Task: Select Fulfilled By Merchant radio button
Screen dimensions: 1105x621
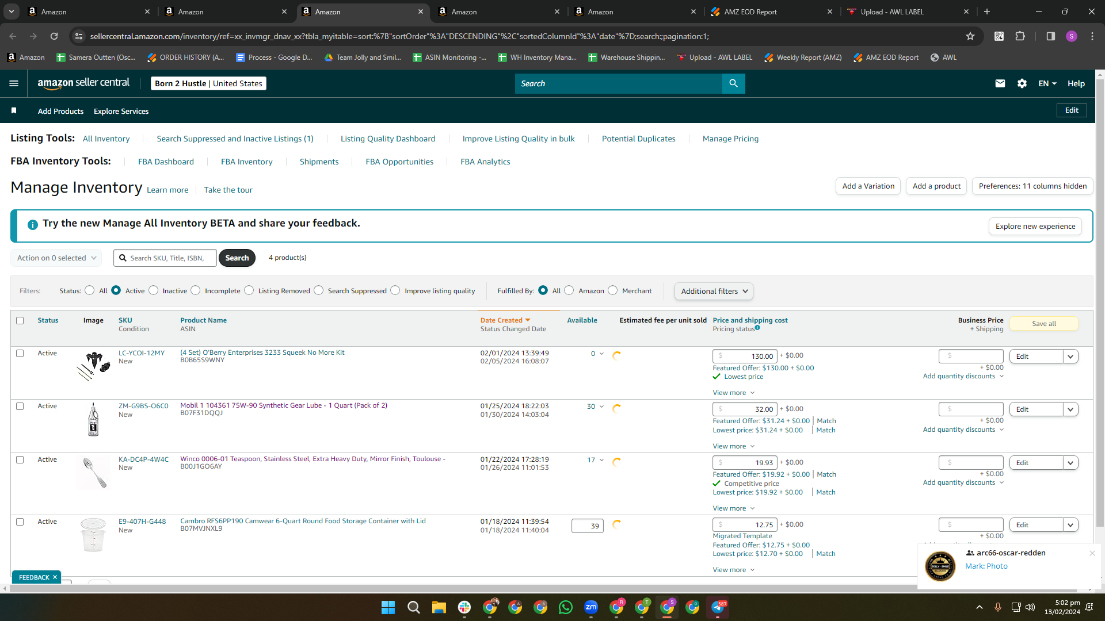Action: click(x=613, y=290)
